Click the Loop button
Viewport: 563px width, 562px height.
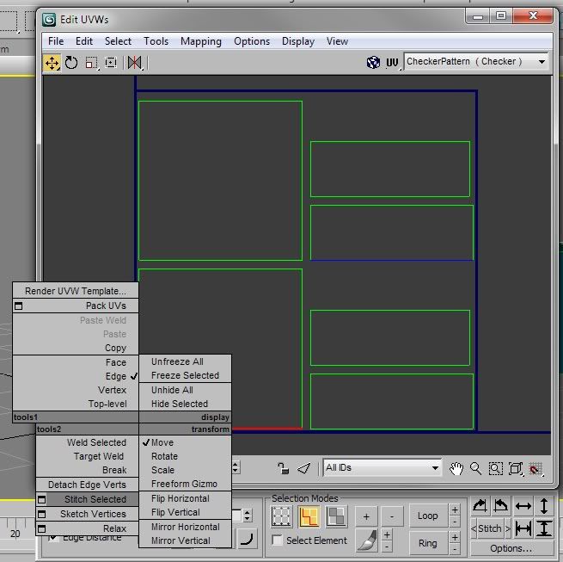click(x=427, y=516)
